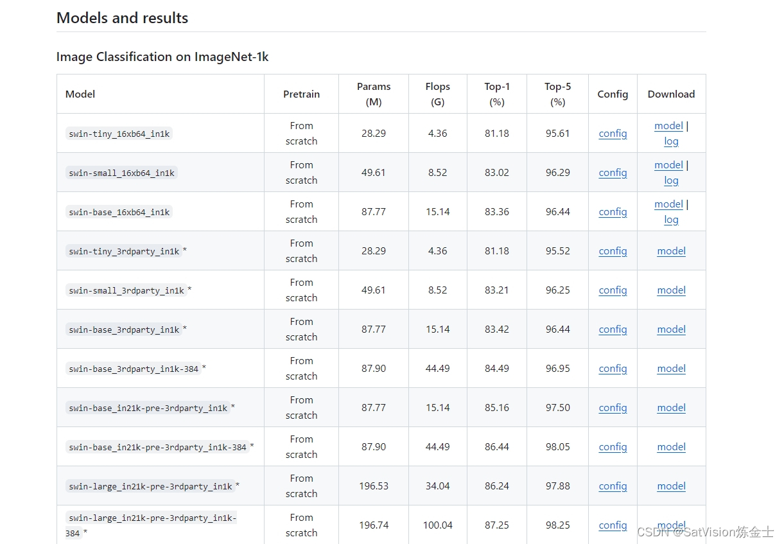Click Image Classification on ImageNet-1k heading
Screen dimensions: 784x544
(x=162, y=57)
